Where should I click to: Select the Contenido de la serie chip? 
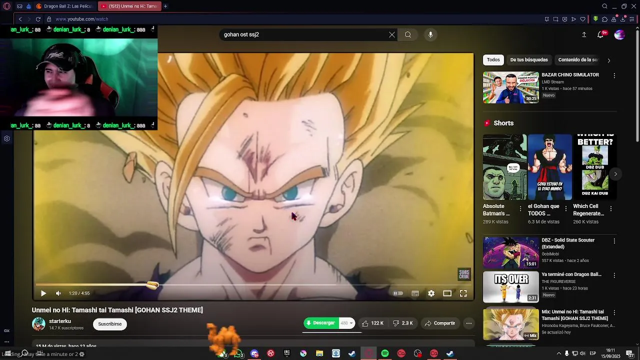[578, 60]
